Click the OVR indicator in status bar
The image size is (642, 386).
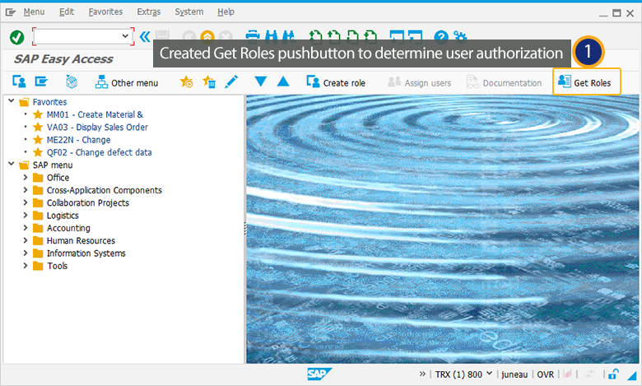pos(546,374)
